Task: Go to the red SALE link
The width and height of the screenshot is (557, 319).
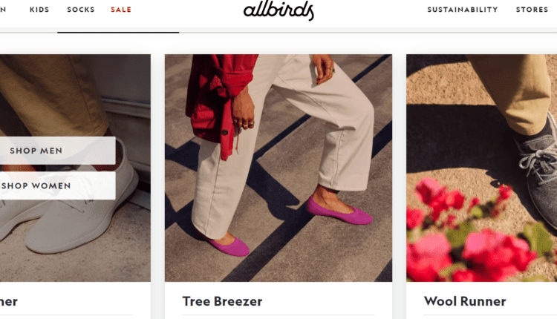Action: (x=121, y=10)
